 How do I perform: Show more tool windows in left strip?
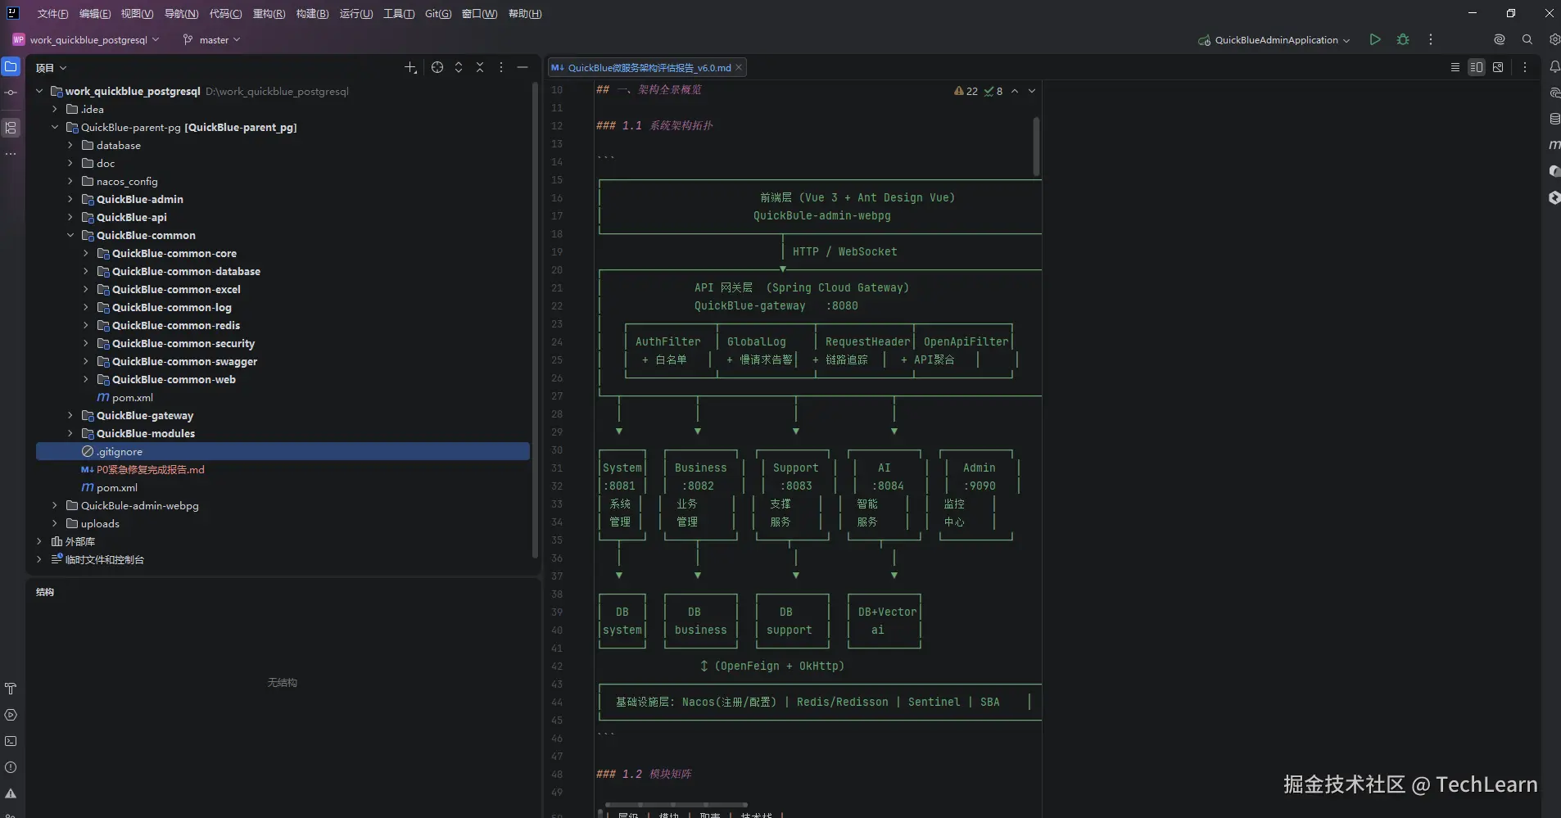pos(11,154)
